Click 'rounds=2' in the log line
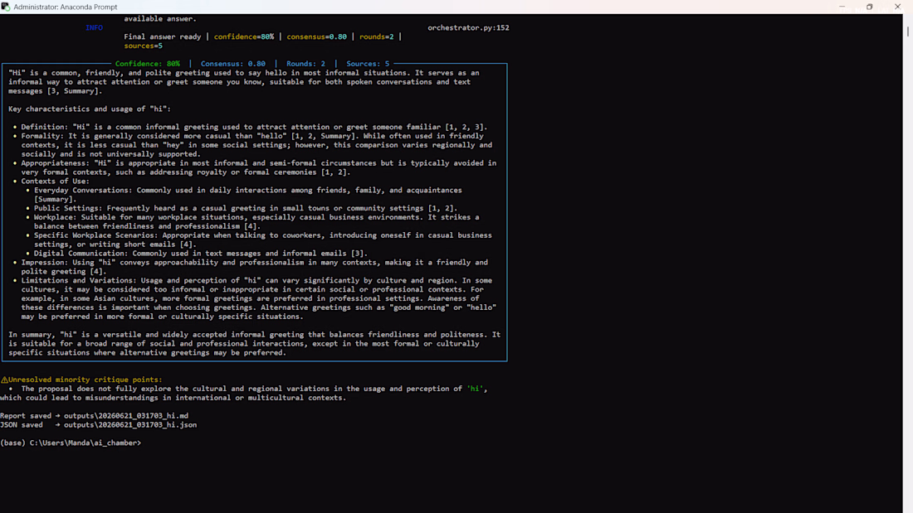This screenshot has width=913, height=513. [x=376, y=36]
